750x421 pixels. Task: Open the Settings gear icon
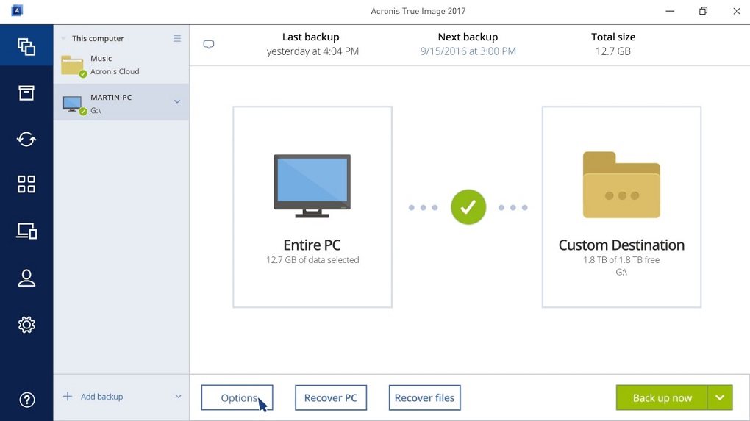point(26,325)
